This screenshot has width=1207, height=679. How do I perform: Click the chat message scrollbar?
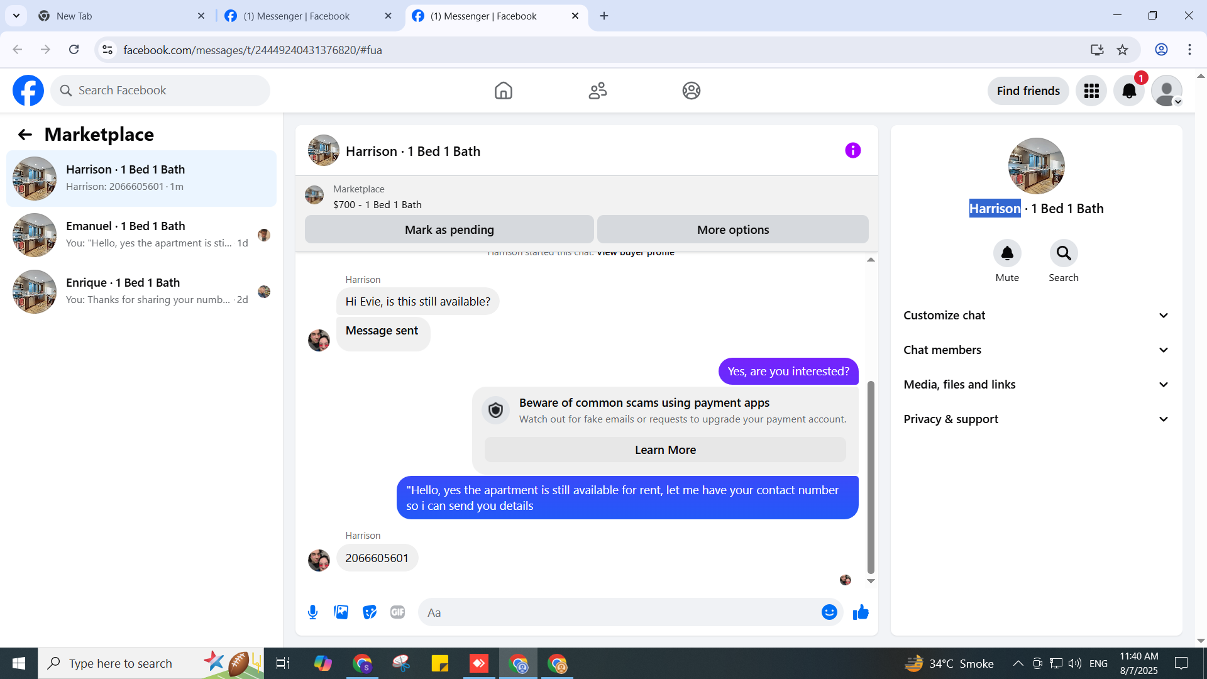click(x=871, y=478)
